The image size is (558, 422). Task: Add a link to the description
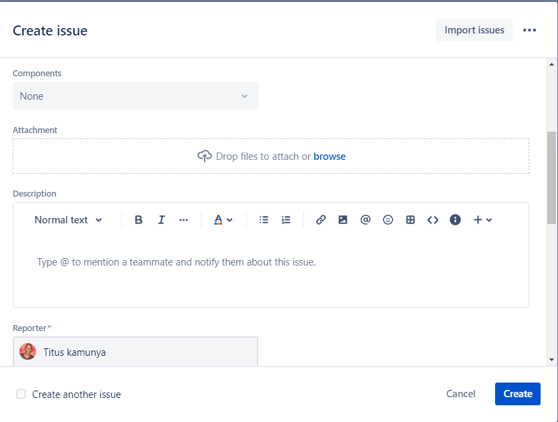click(320, 220)
